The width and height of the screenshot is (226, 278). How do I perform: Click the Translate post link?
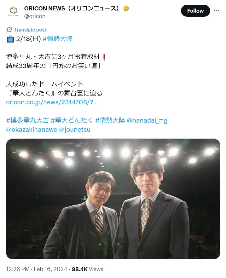point(30,30)
